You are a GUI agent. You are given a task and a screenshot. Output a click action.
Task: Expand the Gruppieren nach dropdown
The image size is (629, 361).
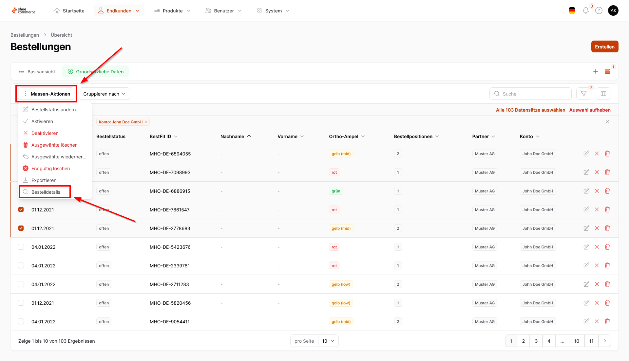pos(104,94)
